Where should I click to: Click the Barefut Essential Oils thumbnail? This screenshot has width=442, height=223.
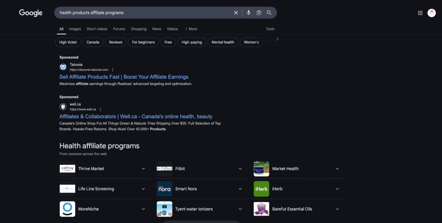(x=261, y=209)
